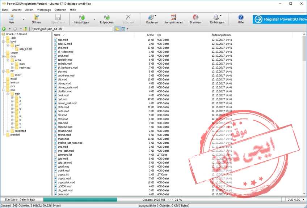Open the Datei menu

click(x=5, y=10)
